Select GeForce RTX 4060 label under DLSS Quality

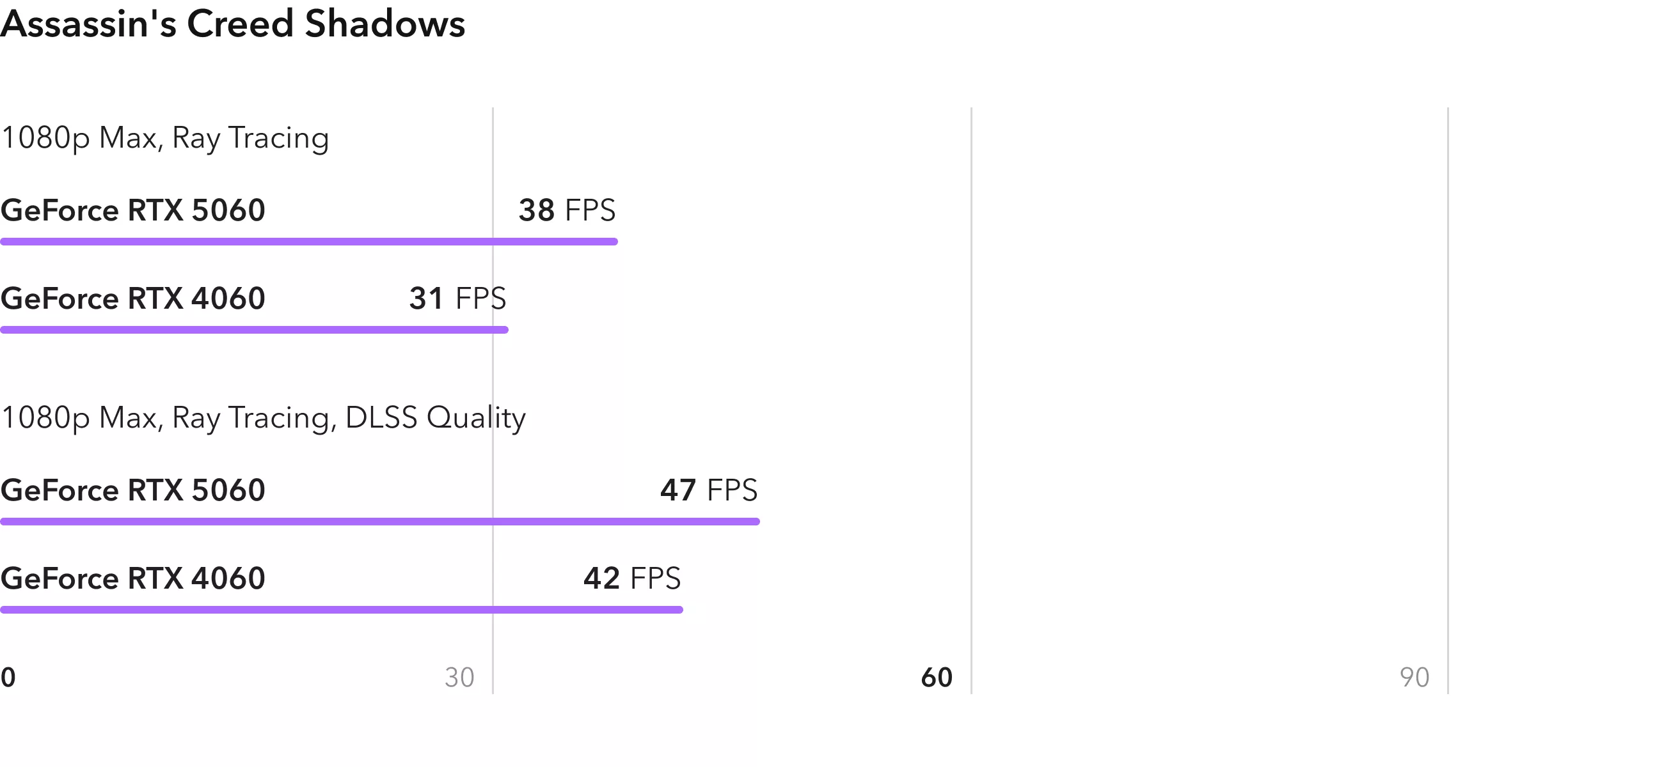point(133,578)
